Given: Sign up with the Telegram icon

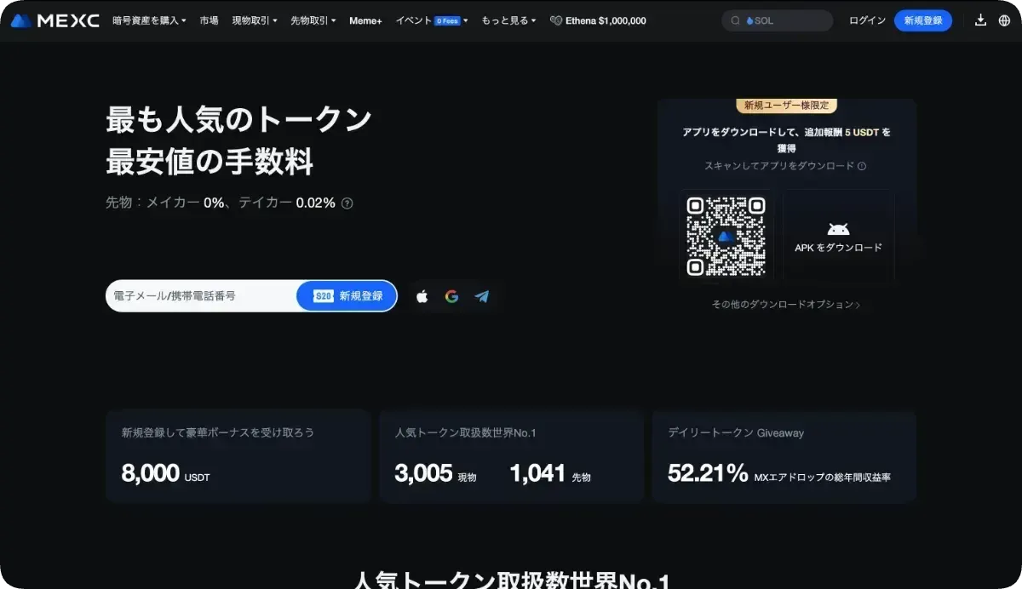Looking at the screenshot, I should (x=482, y=295).
